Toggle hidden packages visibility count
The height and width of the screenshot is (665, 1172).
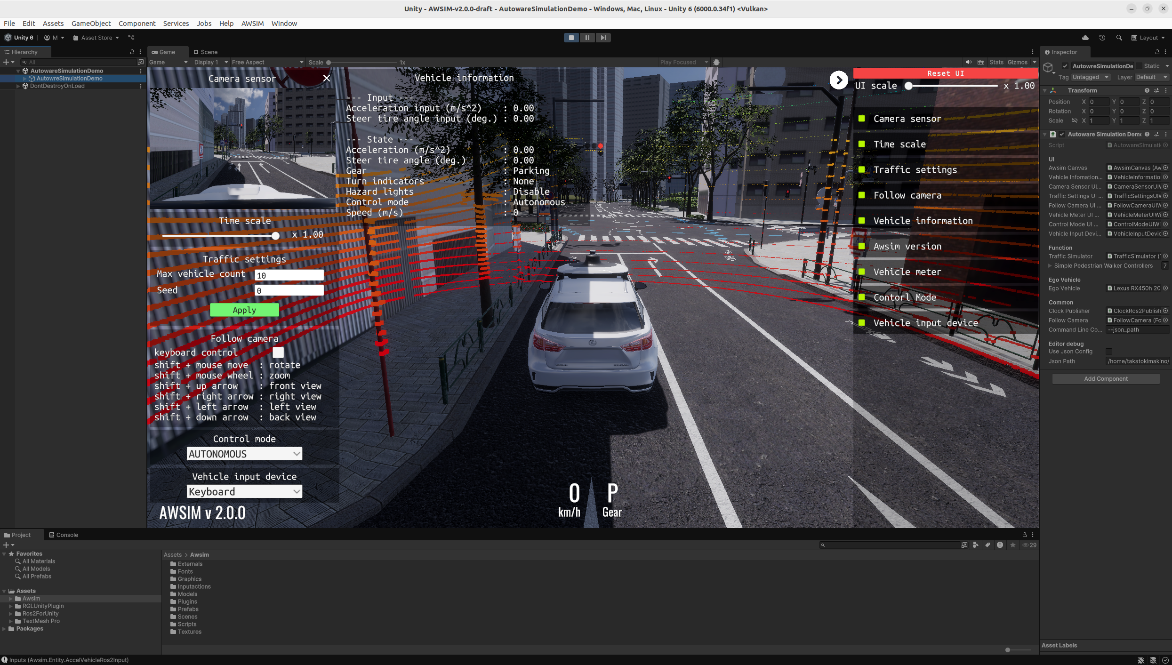(x=1029, y=545)
